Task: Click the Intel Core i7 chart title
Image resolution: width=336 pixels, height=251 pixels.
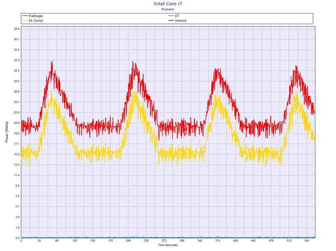Action: pos(168,3)
